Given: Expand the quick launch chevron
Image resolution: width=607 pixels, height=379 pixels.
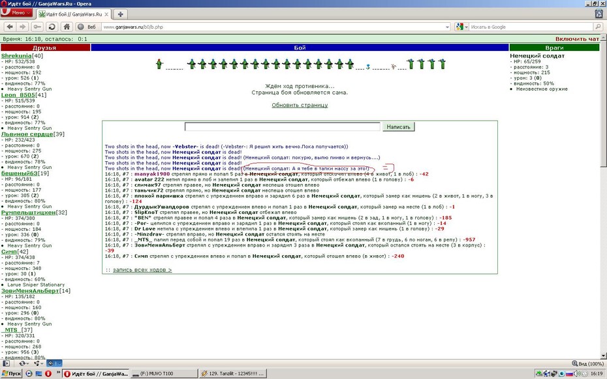Looking at the screenshot, I should [x=59, y=372].
